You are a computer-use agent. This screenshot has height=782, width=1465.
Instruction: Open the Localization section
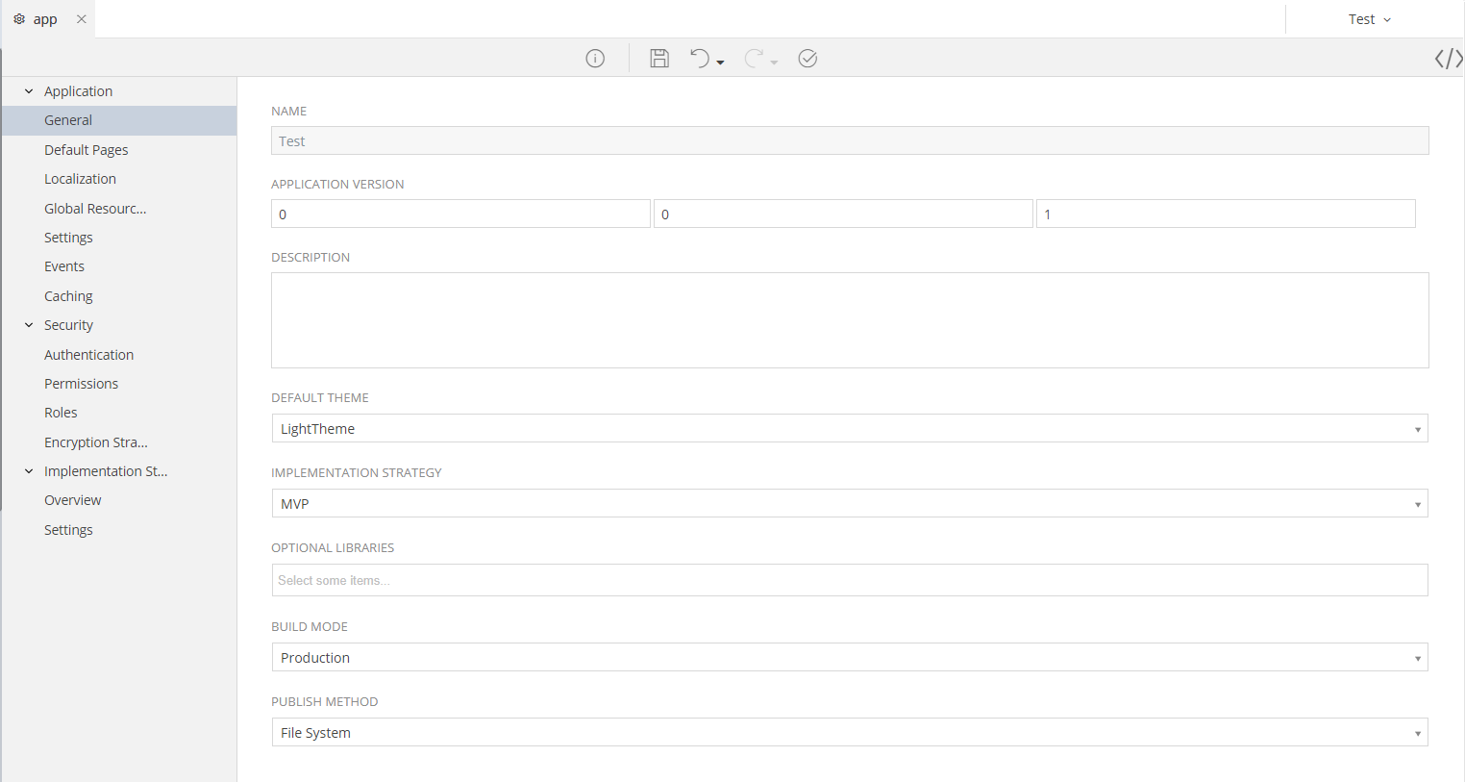pos(80,179)
